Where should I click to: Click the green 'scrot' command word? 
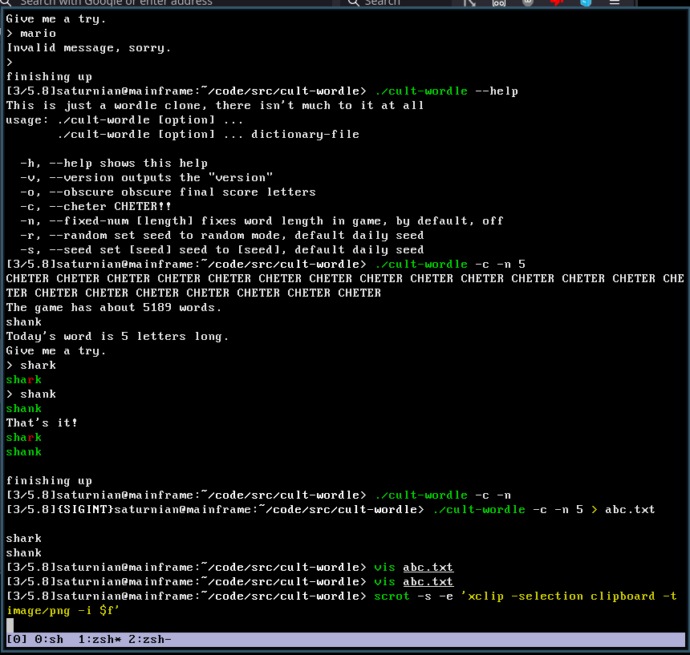pyautogui.click(x=392, y=596)
